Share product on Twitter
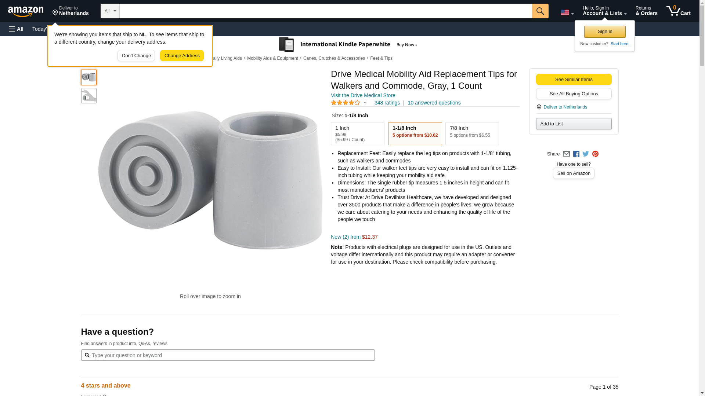The width and height of the screenshot is (705, 396). (x=586, y=154)
